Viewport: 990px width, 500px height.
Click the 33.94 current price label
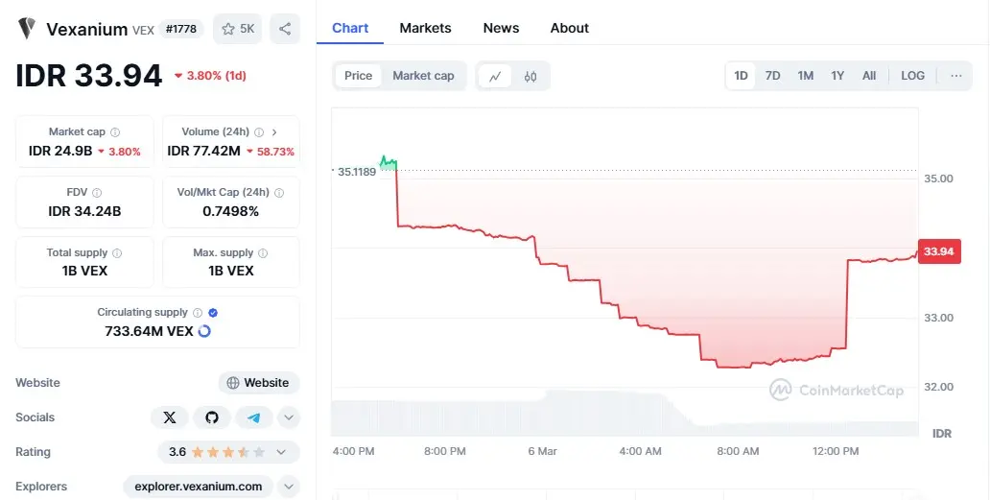pos(939,251)
